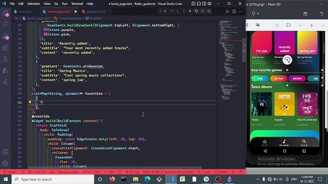Run the file with editor play button
Screen dimensions: 328x184
tap(228, 11)
